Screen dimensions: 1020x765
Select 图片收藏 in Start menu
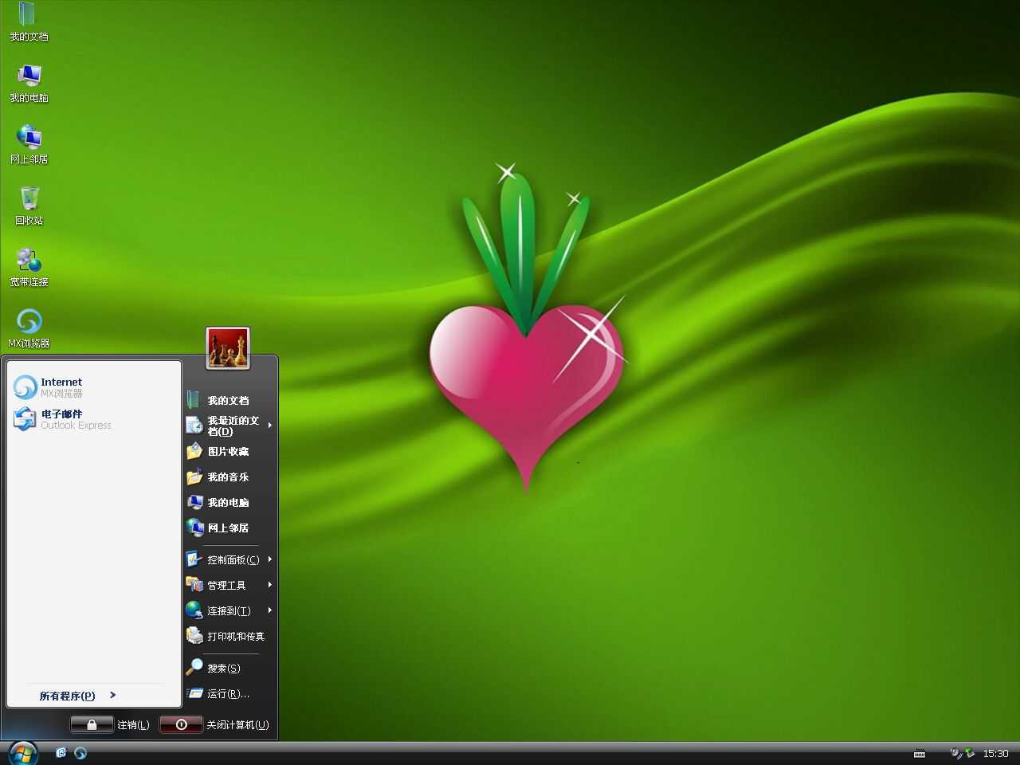tap(228, 451)
